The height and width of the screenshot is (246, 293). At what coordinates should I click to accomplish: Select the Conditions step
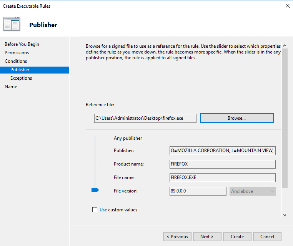coord(16,61)
